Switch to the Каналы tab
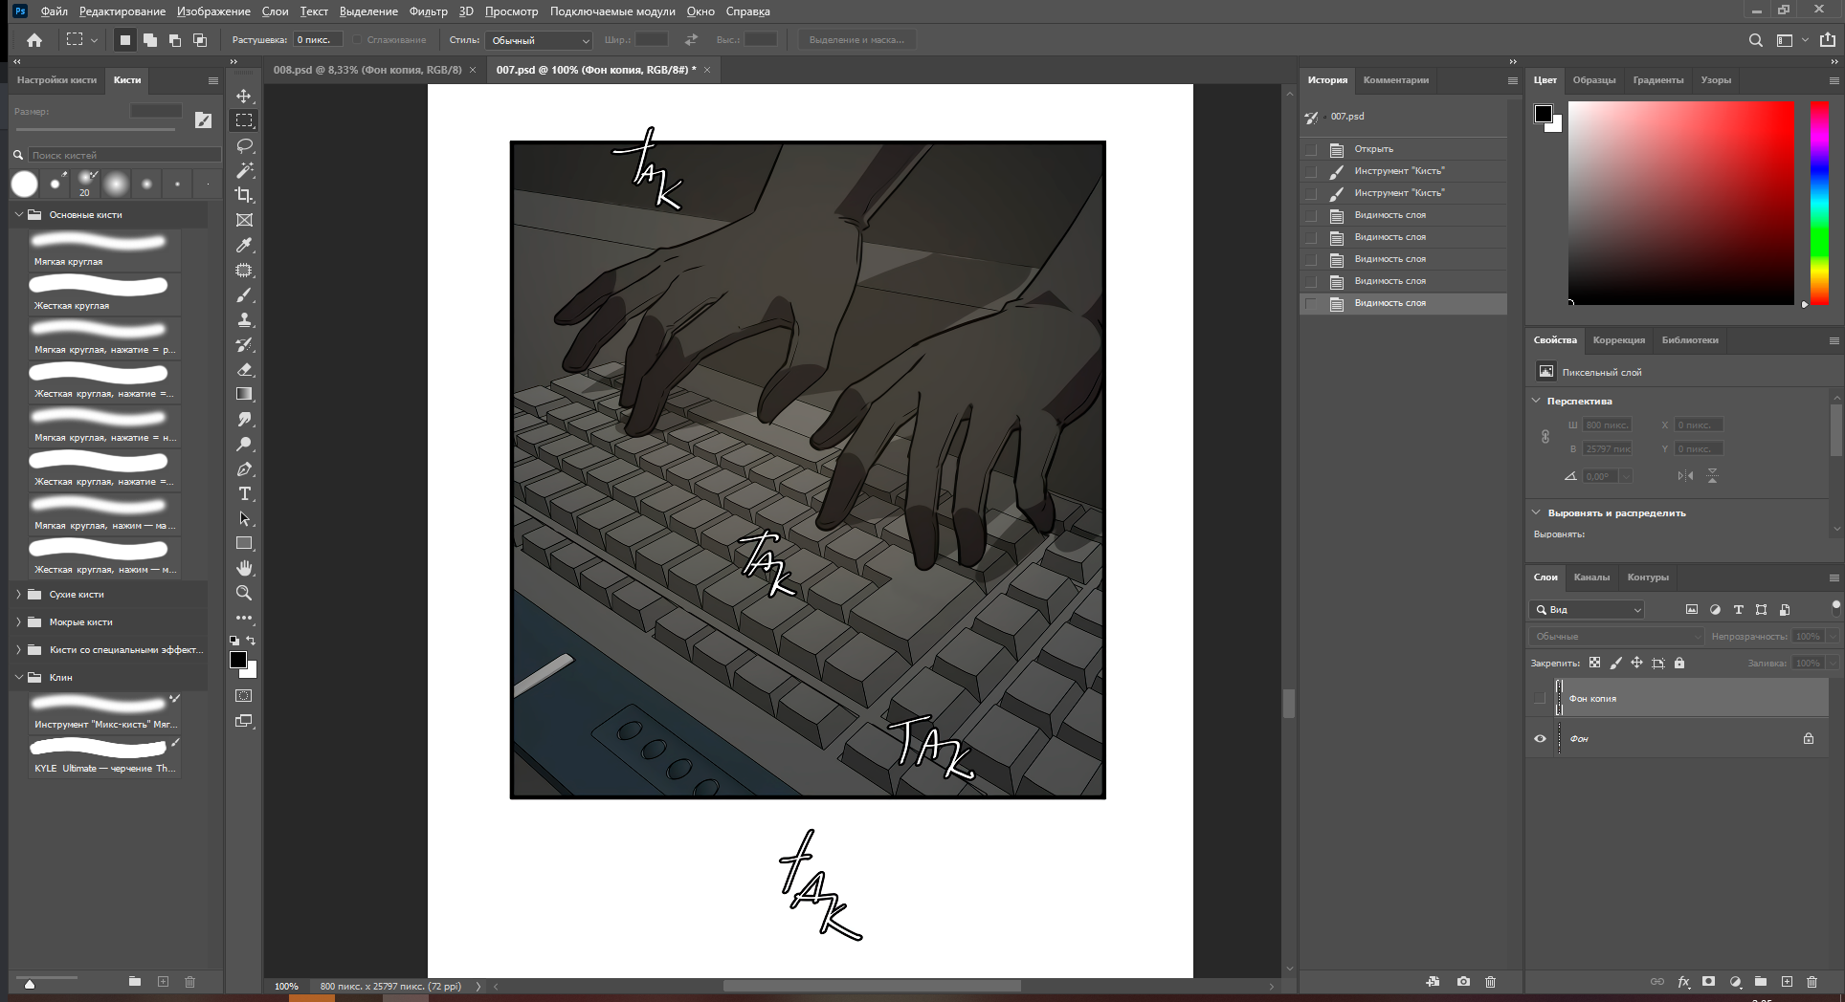1845x1002 pixels. 1591,577
